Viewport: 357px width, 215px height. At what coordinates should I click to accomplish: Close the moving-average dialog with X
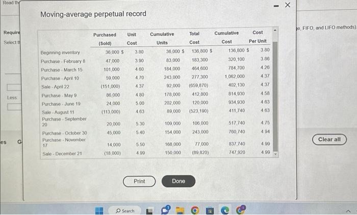(x=288, y=5)
